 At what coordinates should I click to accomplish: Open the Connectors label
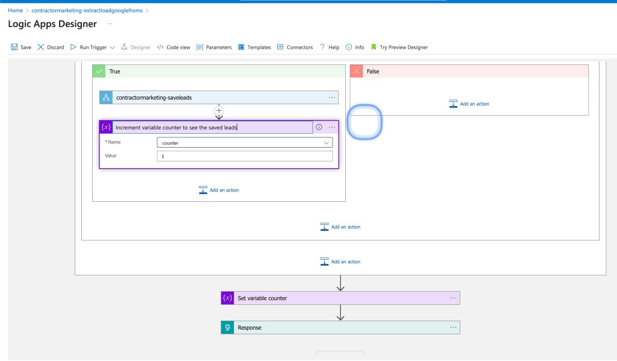click(x=300, y=47)
